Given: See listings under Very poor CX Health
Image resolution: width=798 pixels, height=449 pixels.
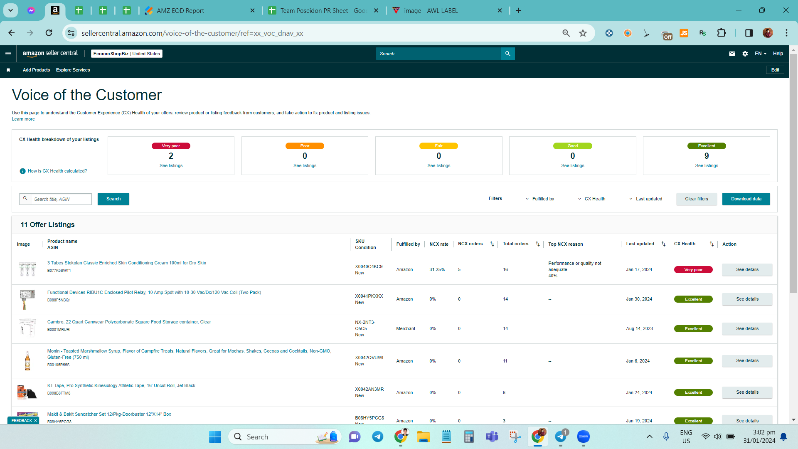Looking at the screenshot, I should [x=171, y=166].
